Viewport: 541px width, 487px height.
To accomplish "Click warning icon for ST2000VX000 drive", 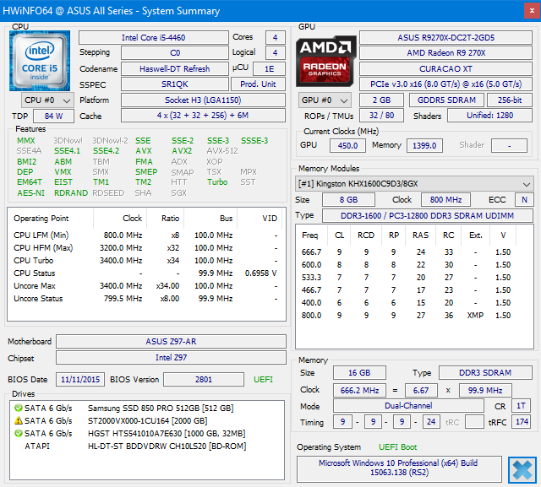I will coord(19,421).
